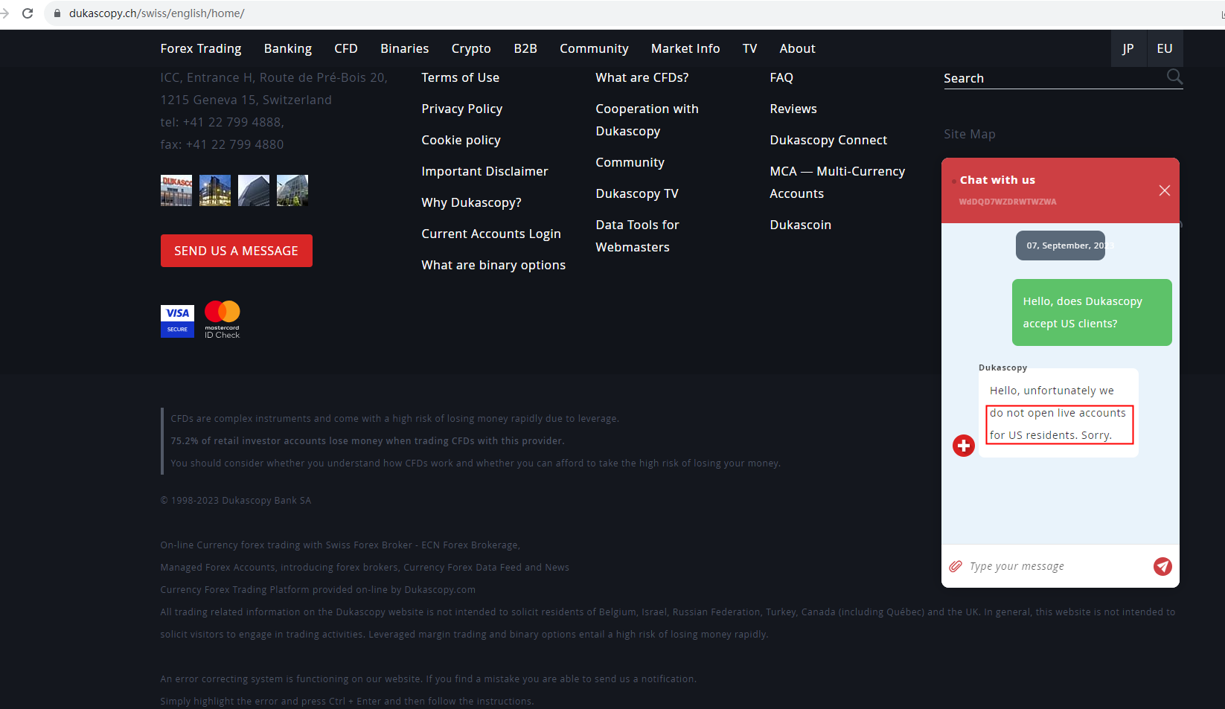Click the search magnifier icon
This screenshot has width=1225, height=709.
click(x=1174, y=77)
